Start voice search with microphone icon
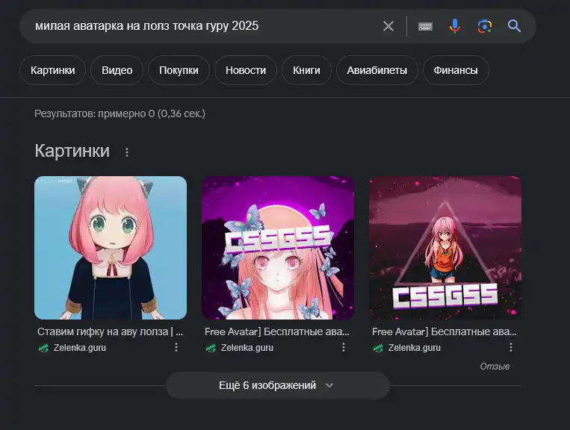The height and width of the screenshot is (430, 570). [455, 26]
